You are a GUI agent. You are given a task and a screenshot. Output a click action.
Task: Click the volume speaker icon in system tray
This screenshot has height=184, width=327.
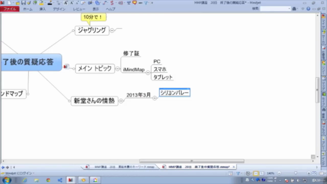(x=298, y=180)
